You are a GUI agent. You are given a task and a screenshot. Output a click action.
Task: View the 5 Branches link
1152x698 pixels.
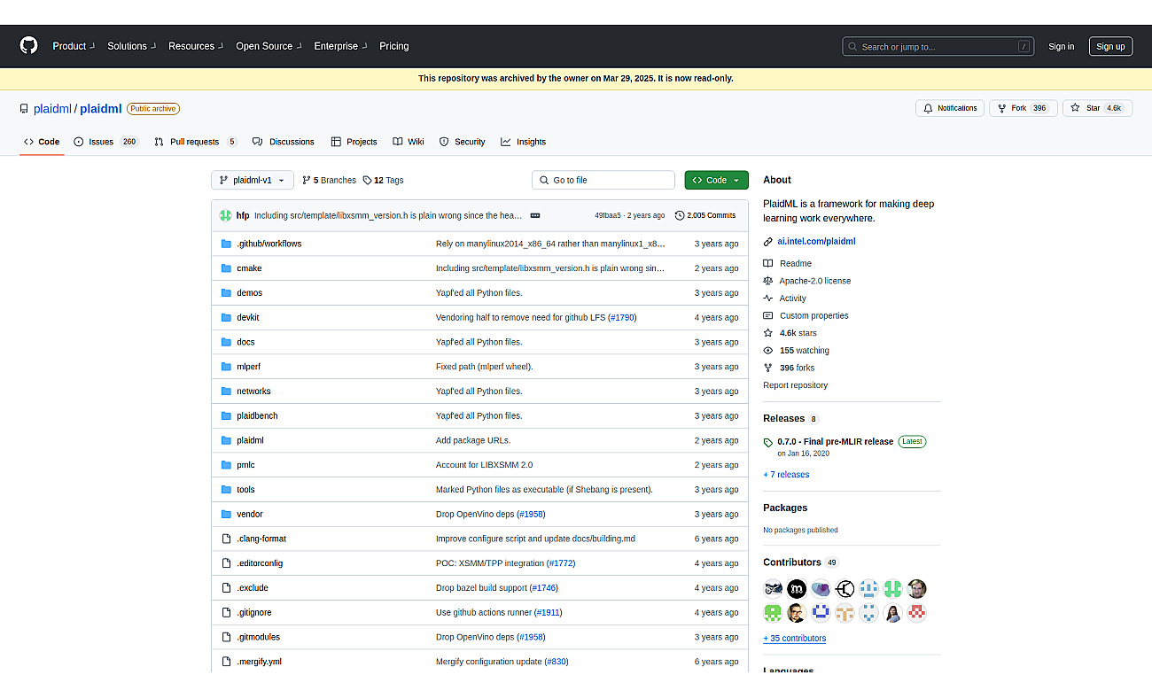(x=329, y=180)
